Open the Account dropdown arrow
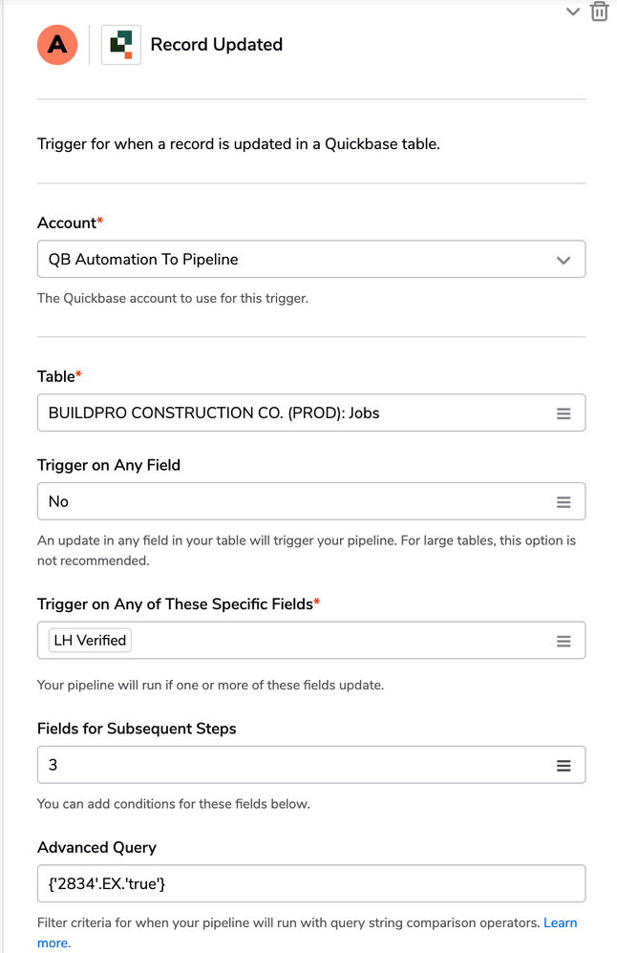This screenshot has width=617, height=953. coord(564,260)
